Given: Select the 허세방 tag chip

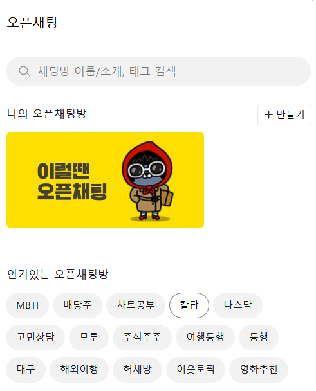Looking at the screenshot, I should click(137, 370).
